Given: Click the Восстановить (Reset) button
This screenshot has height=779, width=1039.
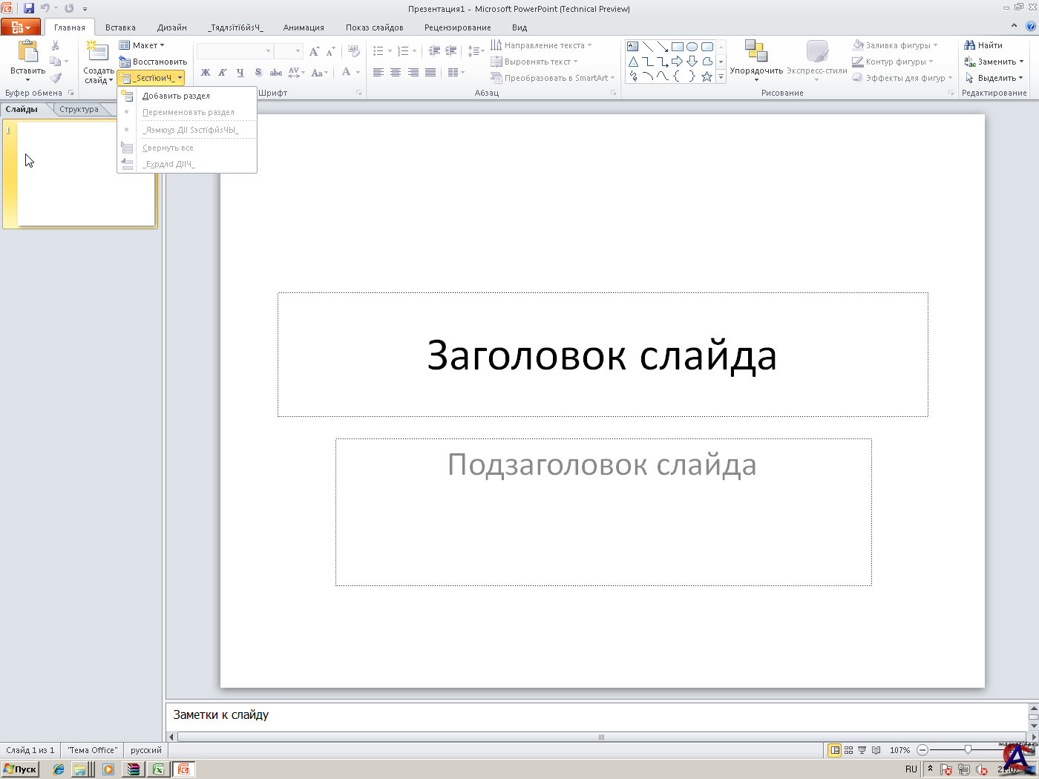Looking at the screenshot, I should coord(154,62).
